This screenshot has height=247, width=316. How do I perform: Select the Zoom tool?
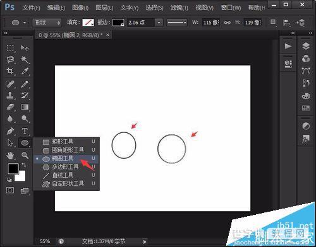tap(25, 156)
